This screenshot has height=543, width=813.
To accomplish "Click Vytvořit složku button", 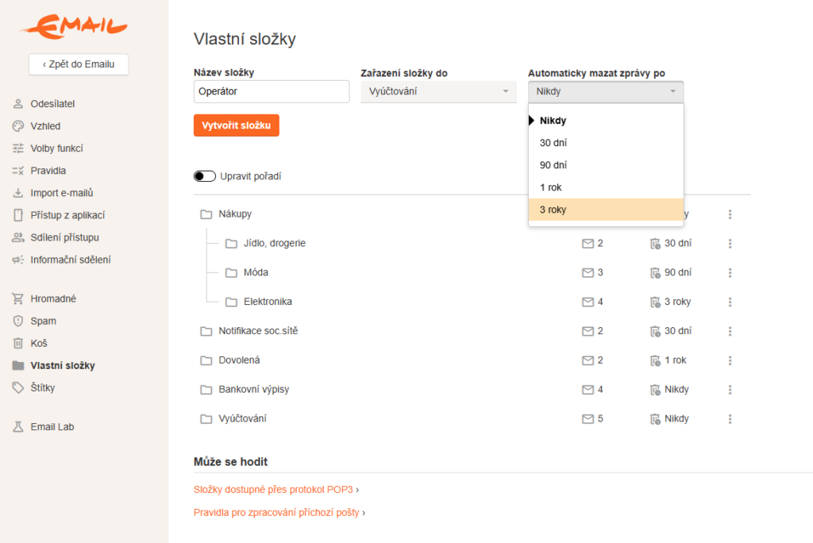I will (x=237, y=125).
